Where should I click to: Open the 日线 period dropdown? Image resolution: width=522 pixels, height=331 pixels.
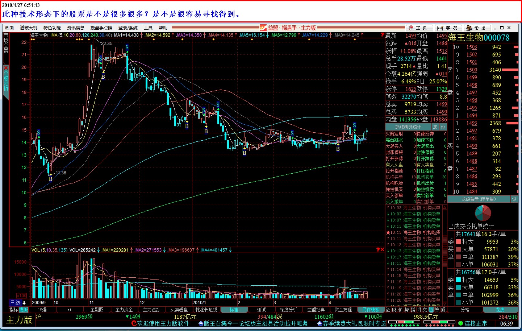[x=18, y=303]
